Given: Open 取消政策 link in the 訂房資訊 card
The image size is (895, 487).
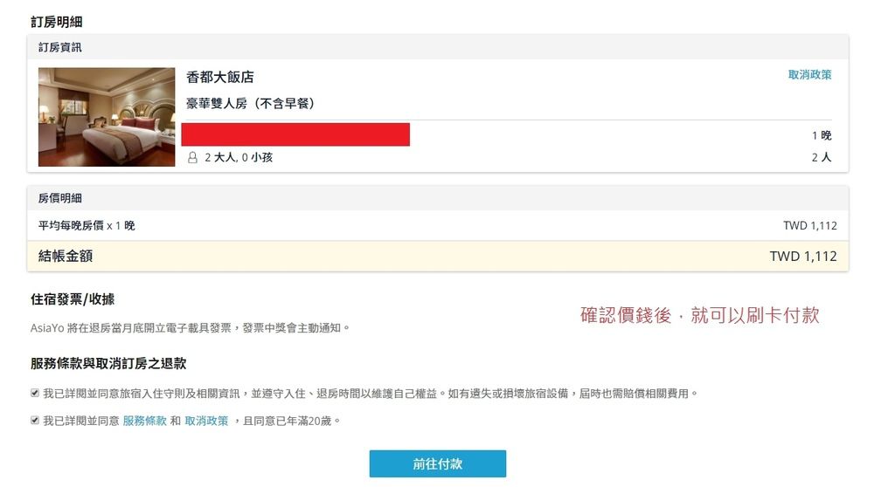Looking at the screenshot, I should tap(809, 75).
